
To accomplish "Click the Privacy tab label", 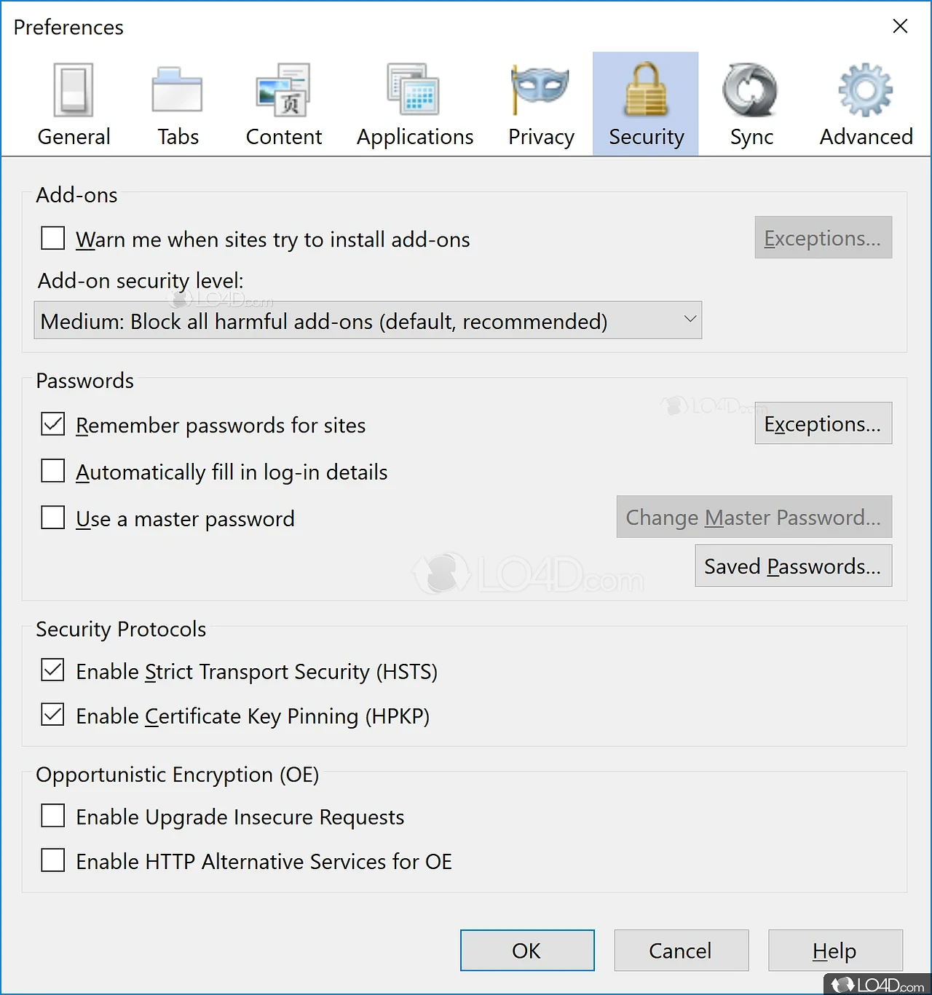I will click(x=541, y=137).
